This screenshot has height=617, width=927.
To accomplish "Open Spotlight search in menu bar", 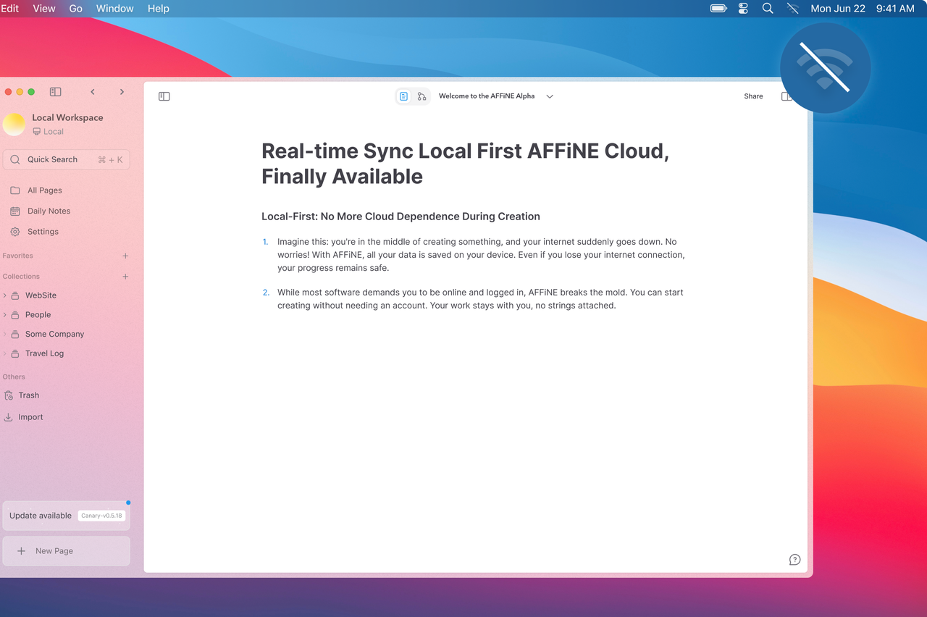I will 768,9.
